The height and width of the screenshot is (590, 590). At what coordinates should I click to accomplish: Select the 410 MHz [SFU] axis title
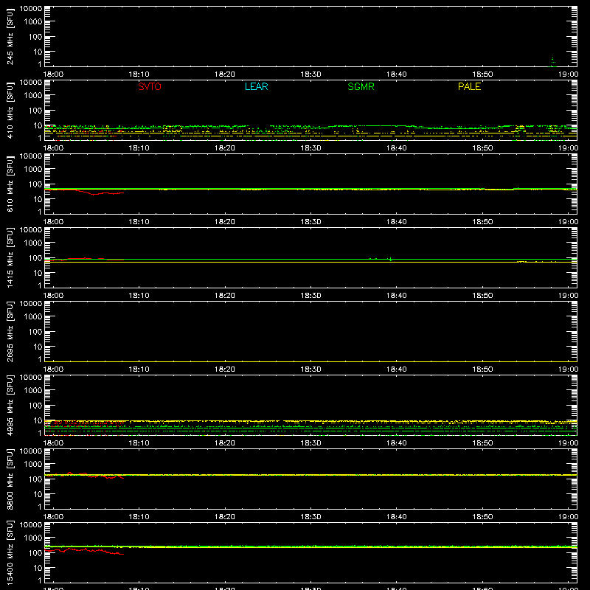(10, 110)
